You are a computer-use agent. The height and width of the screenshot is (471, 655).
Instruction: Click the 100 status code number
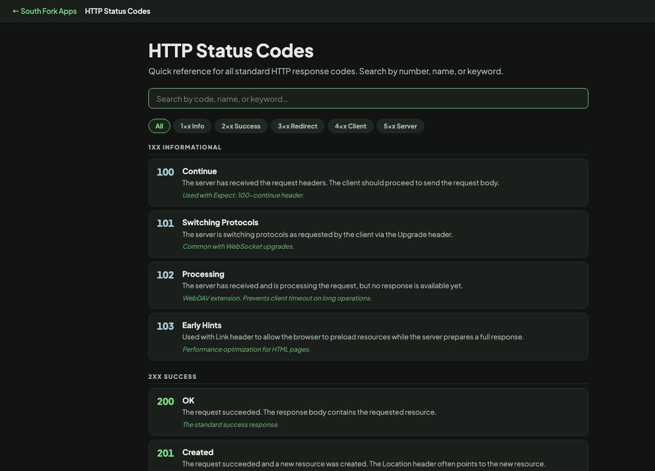pyautogui.click(x=165, y=172)
